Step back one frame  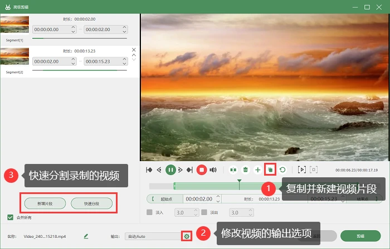point(159,170)
